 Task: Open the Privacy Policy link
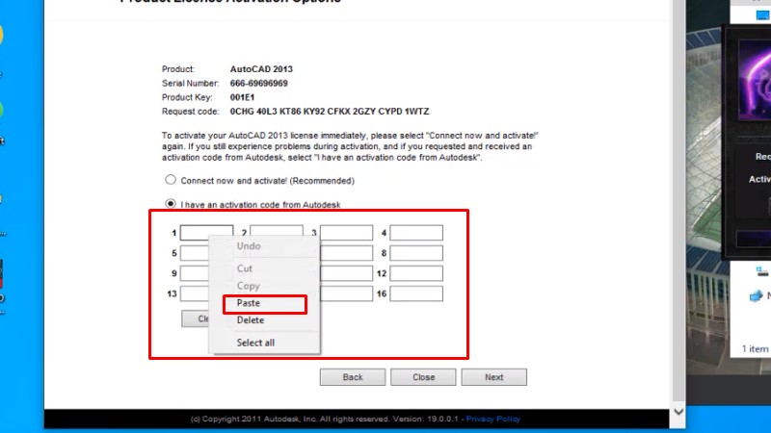493,419
